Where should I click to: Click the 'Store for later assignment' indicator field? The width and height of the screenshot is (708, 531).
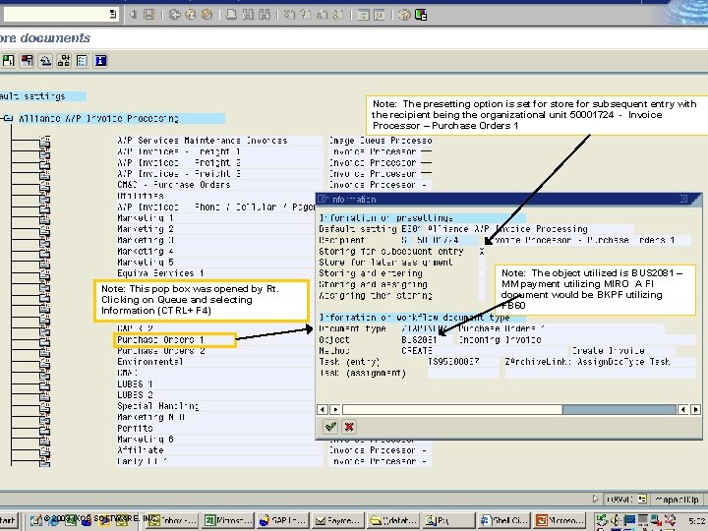[482, 263]
